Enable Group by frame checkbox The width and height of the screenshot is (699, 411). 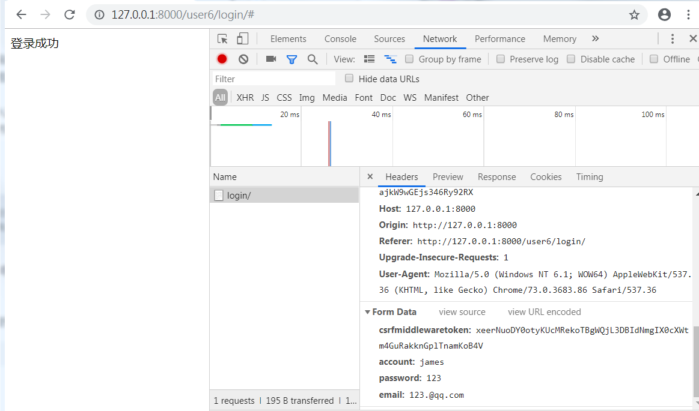[409, 59]
